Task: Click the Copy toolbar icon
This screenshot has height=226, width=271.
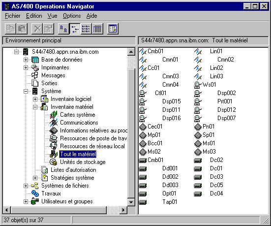Action: pyautogui.click(x=10, y=29)
